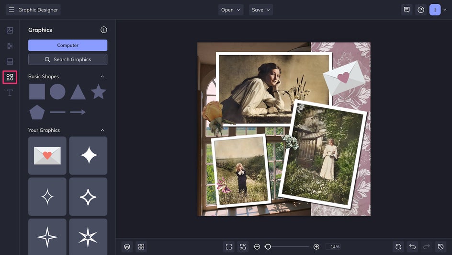The image size is (452, 255).
Task: Zoom out with minus icon
Action: 257,247
